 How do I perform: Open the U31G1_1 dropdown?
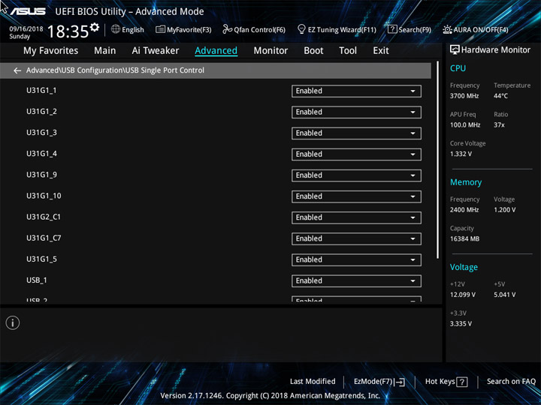pos(356,91)
